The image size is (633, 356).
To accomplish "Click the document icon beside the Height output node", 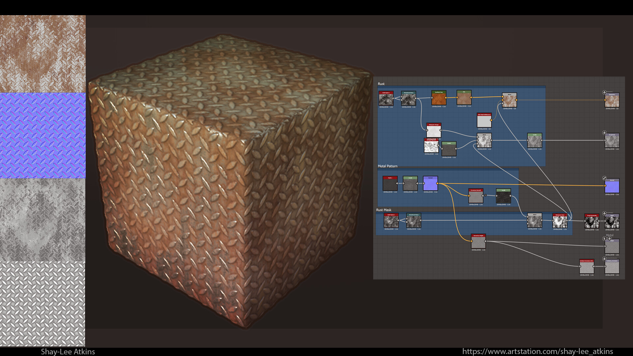I will click(x=604, y=238).
